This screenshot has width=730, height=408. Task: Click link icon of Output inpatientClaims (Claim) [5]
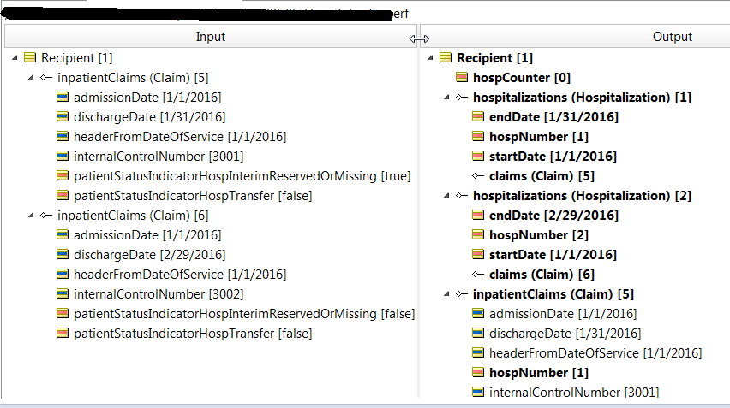pyautogui.click(x=462, y=293)
